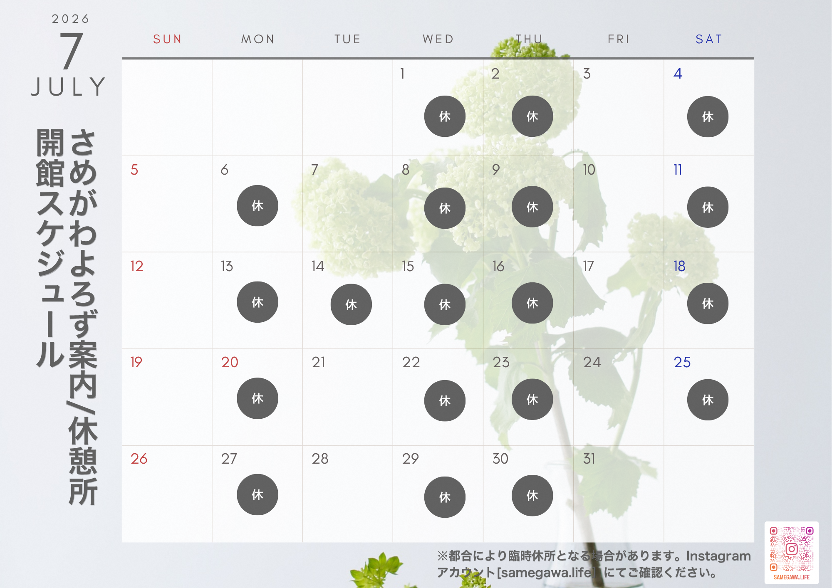Select the closed badge on Thursday 9
The height and width of the screenshot is (588, 832).
click(x=532, y=207)
